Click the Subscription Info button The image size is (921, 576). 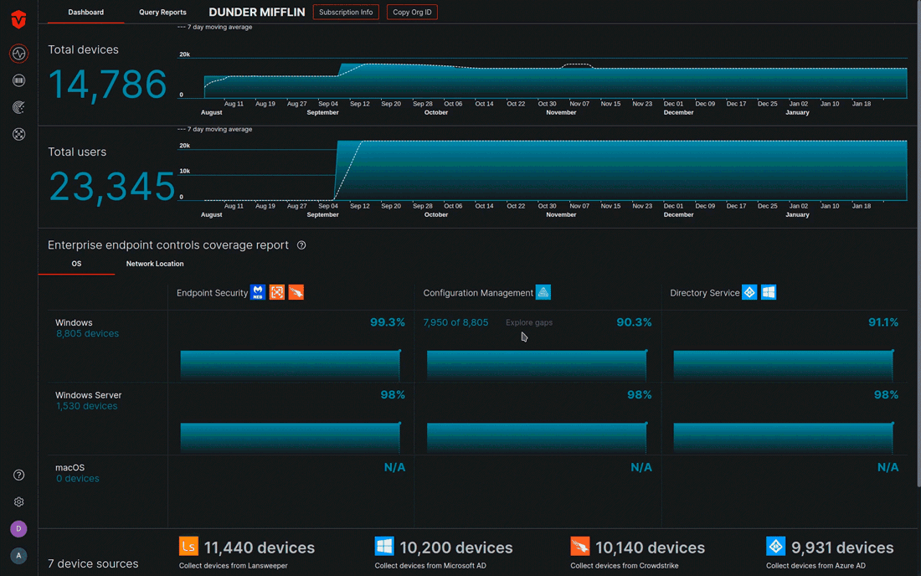[x=346, y=13]
